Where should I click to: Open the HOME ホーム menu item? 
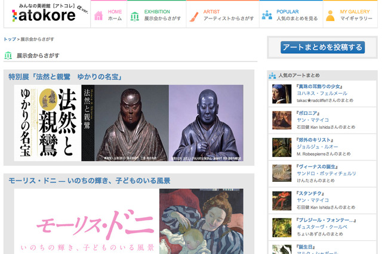click(x=109, y=14)
